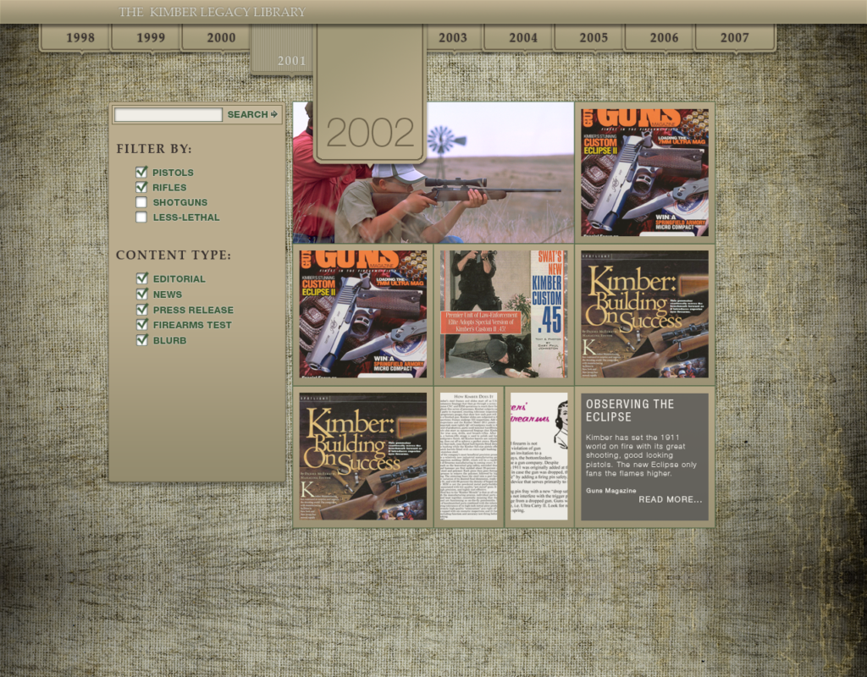
Task: Enable the Less-Lethal filter
Action: (141, 217)
